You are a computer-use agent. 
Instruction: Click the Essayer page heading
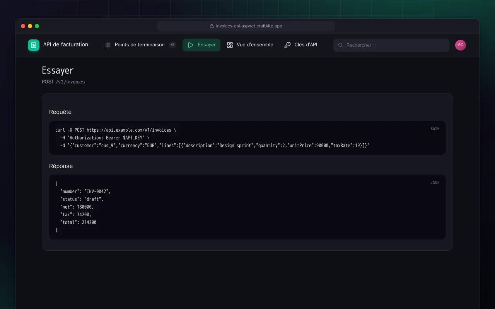(58, 70)
